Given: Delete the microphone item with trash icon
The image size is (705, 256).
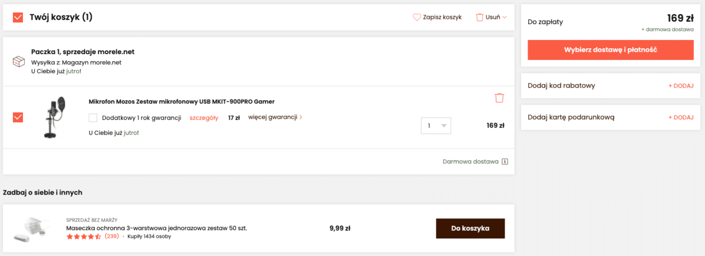Looking at the screenshot, I should pyautogui.click(x=499, y=98).
